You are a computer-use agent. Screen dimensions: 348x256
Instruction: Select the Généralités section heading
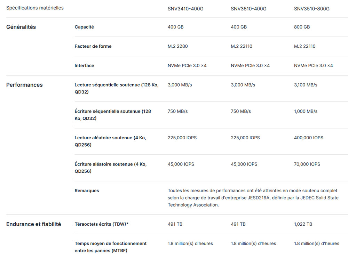(21, 27)
